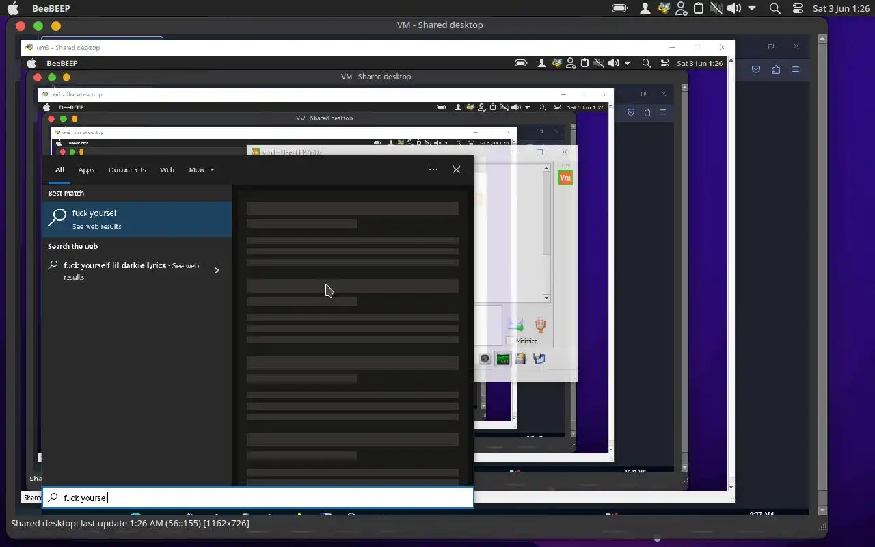Click the crossed-out muted icon in the outermost menu bar
The width and height of the screenshot is (875, 547).
pyautogui.click(x=716, y=8)
